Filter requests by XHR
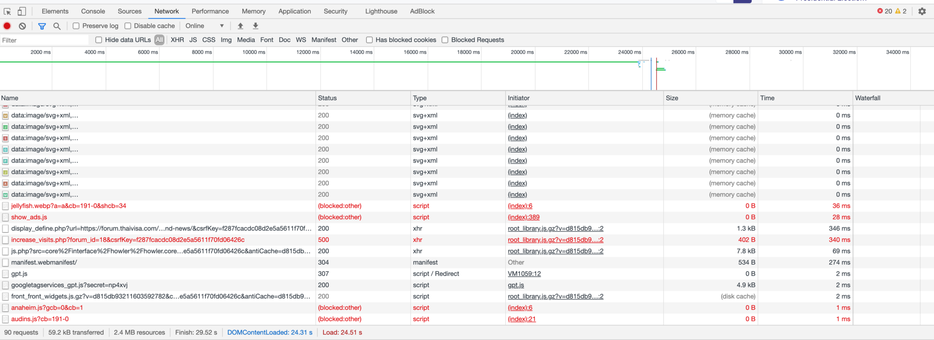 click(177, 40)
